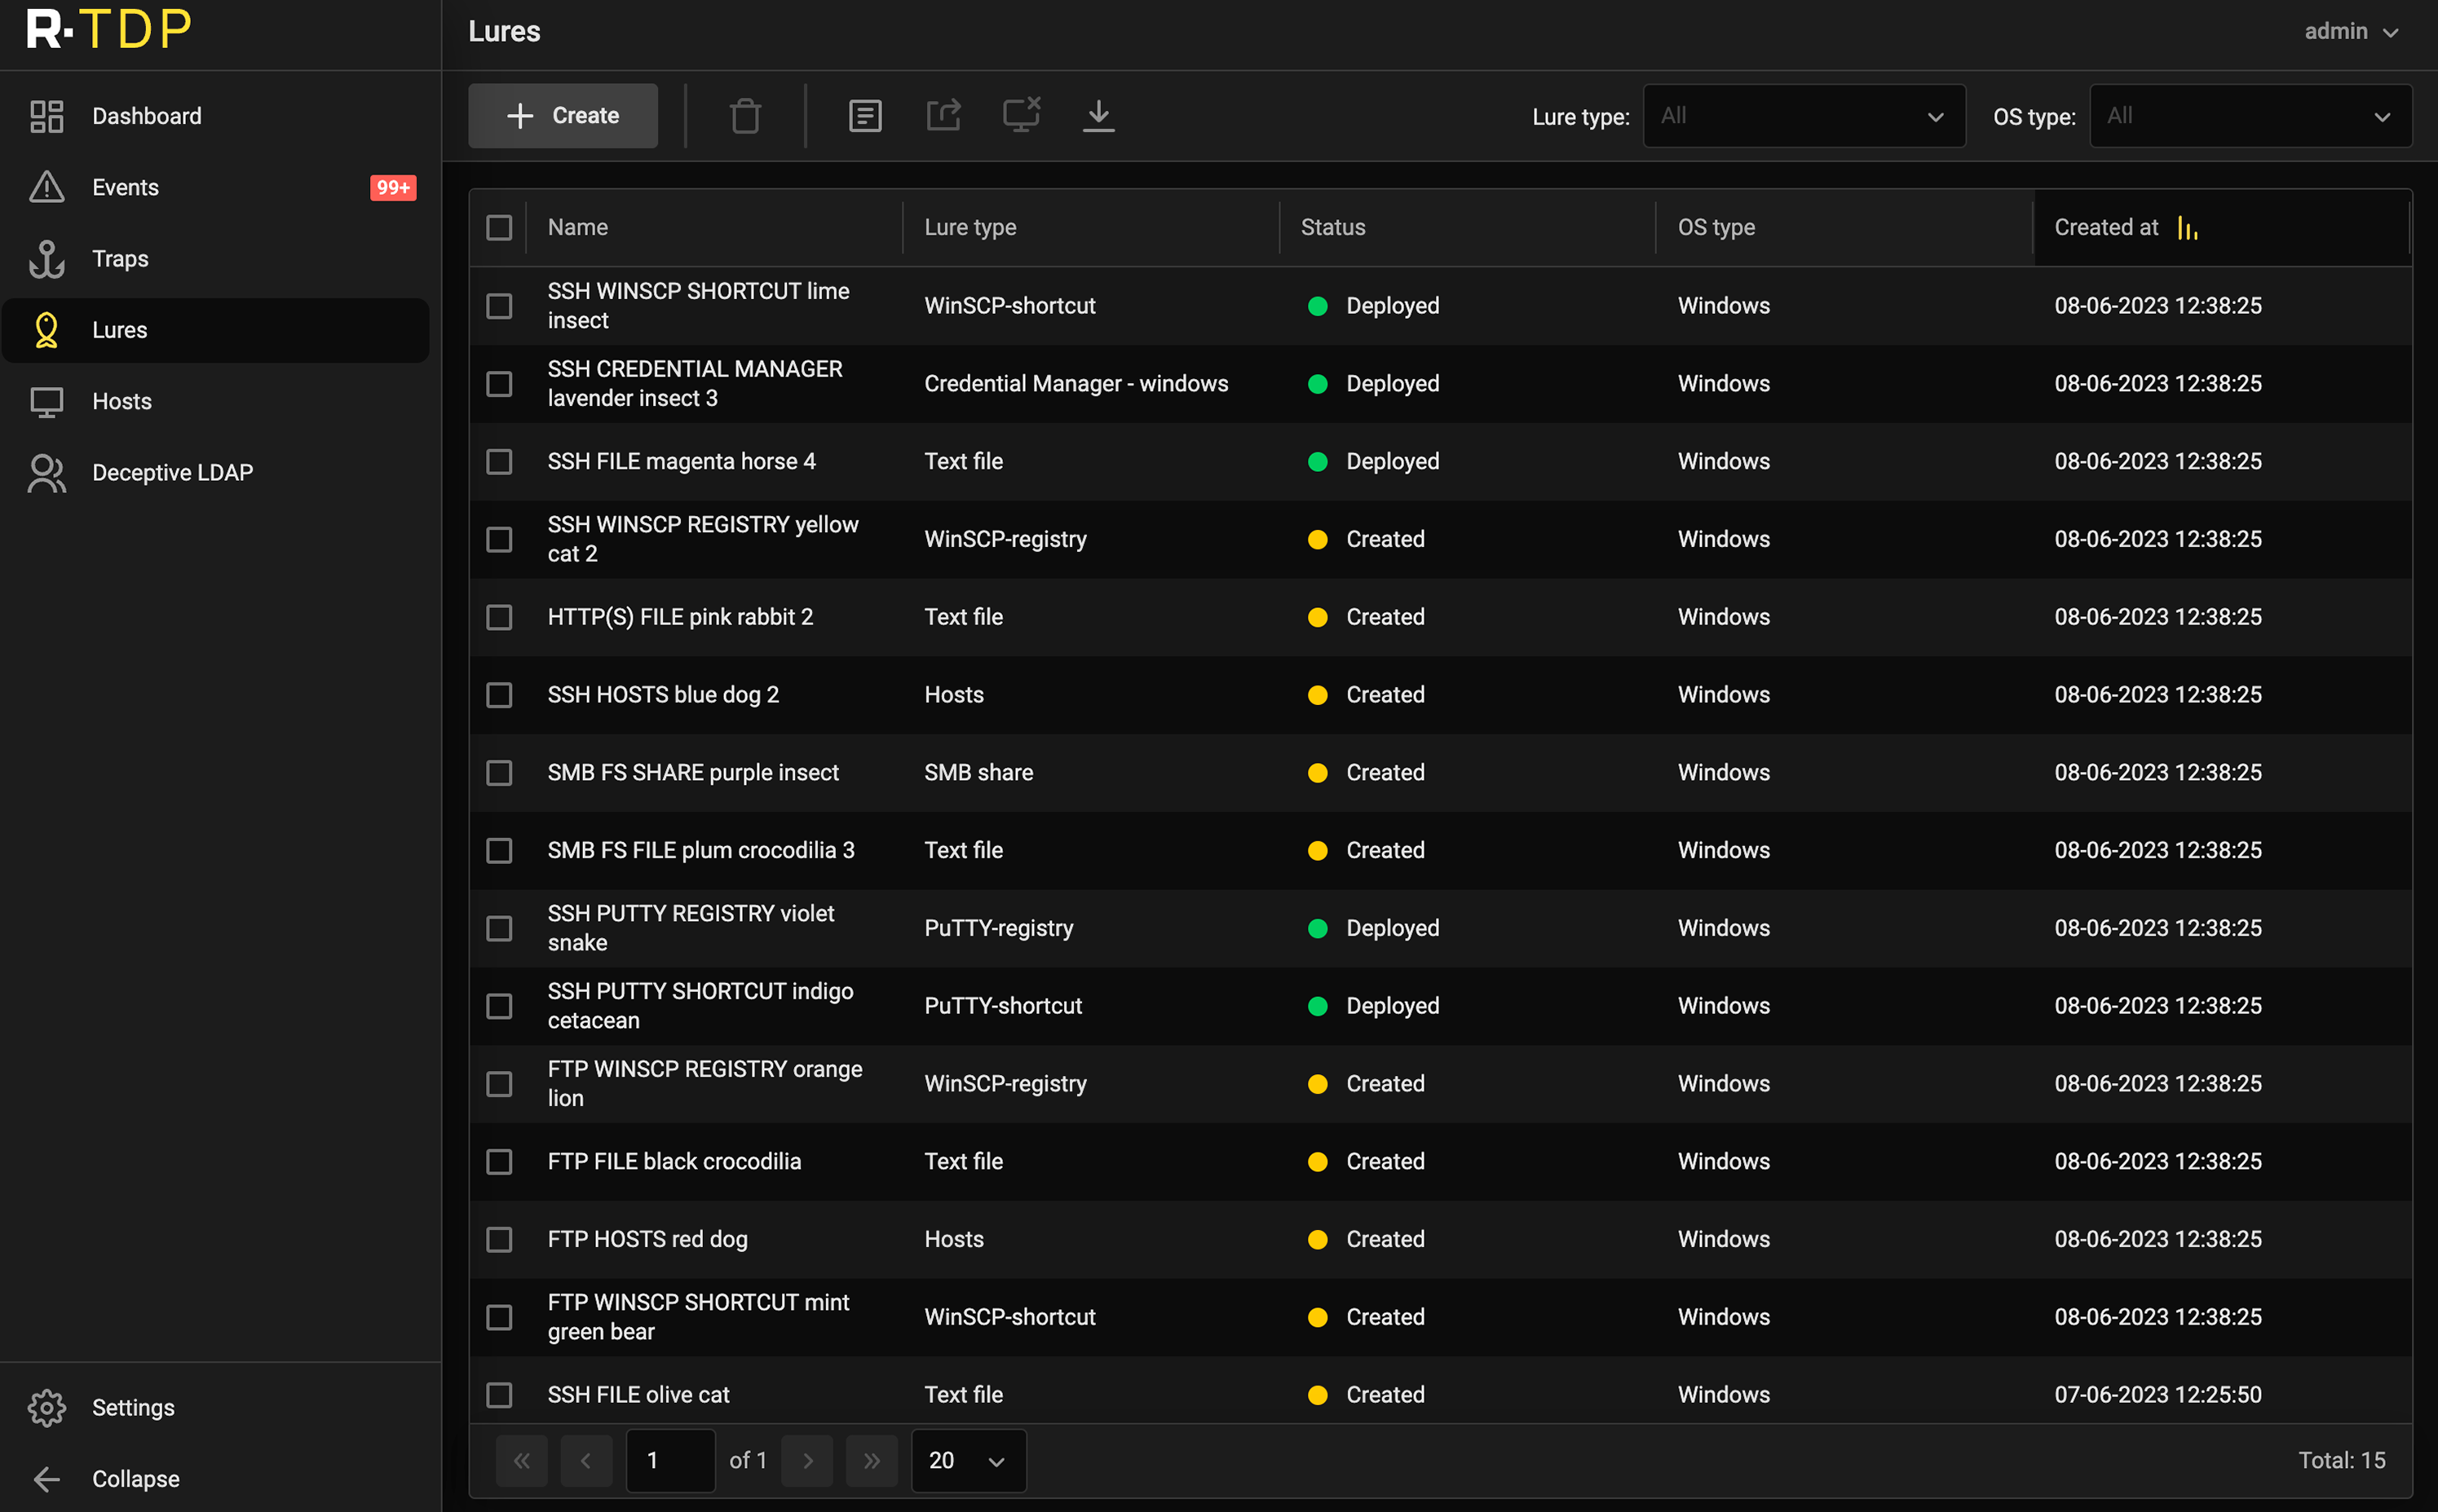The height and width of the screenshot is (1512, 2438).
Task: Open the Lure type filter dropdown
Action: [1803, 116]
